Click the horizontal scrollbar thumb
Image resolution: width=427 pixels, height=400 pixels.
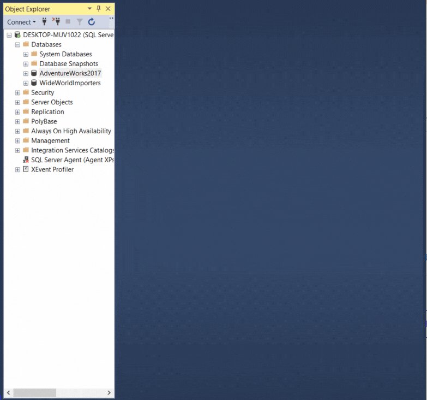[x=34, y=393]
